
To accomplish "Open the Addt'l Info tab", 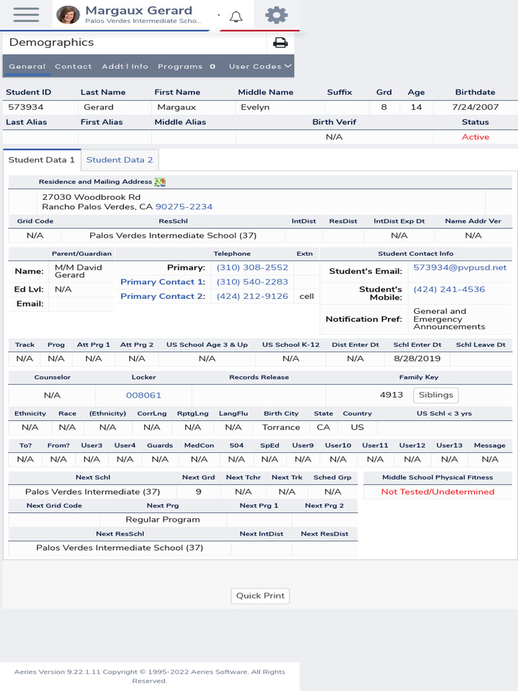I will [125, 67].
